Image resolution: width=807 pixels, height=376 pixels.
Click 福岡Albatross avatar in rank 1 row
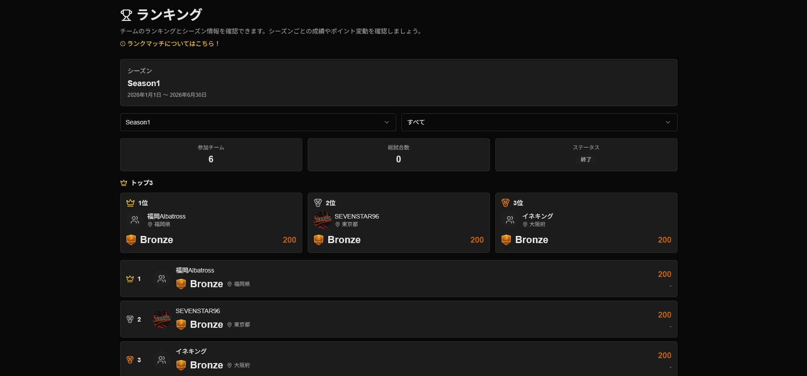tap(162, 279)
